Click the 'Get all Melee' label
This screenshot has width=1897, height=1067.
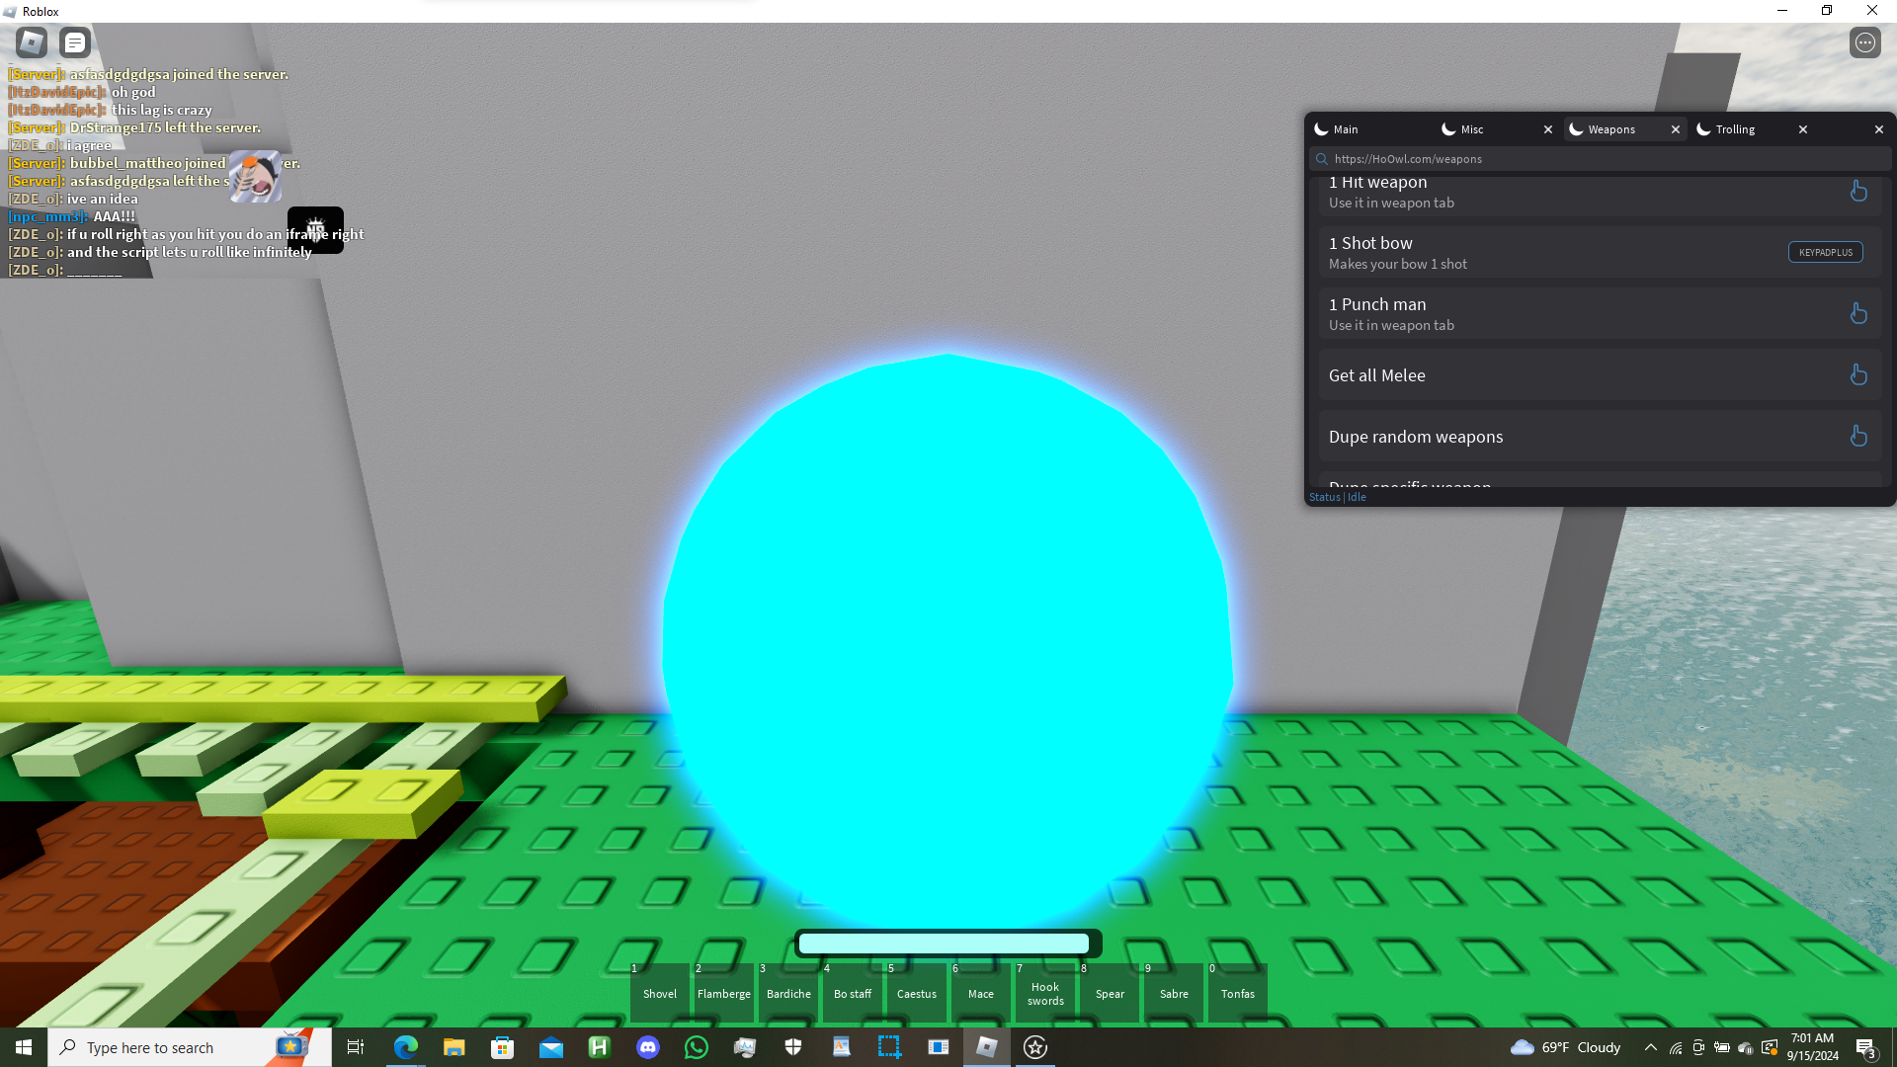pyautogui.click(x=1377, y=375)
